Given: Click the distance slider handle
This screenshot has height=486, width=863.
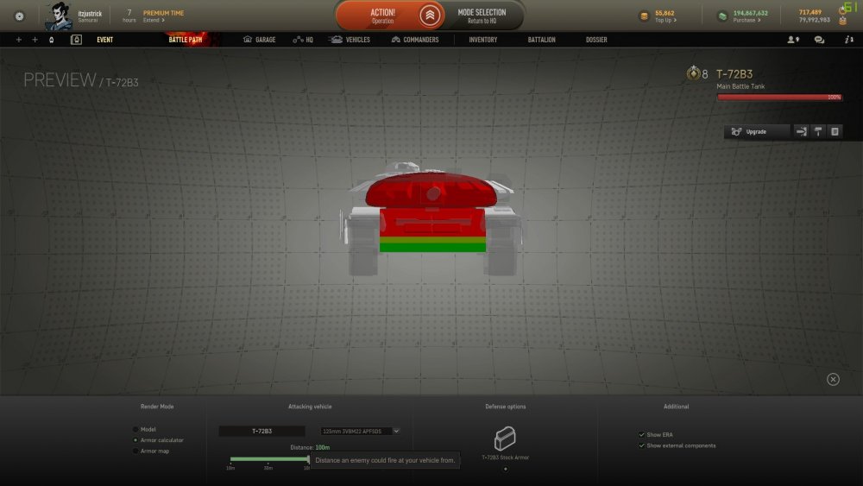Looking at the screenshot, I should pyautogui.click(x=308, y=459).
